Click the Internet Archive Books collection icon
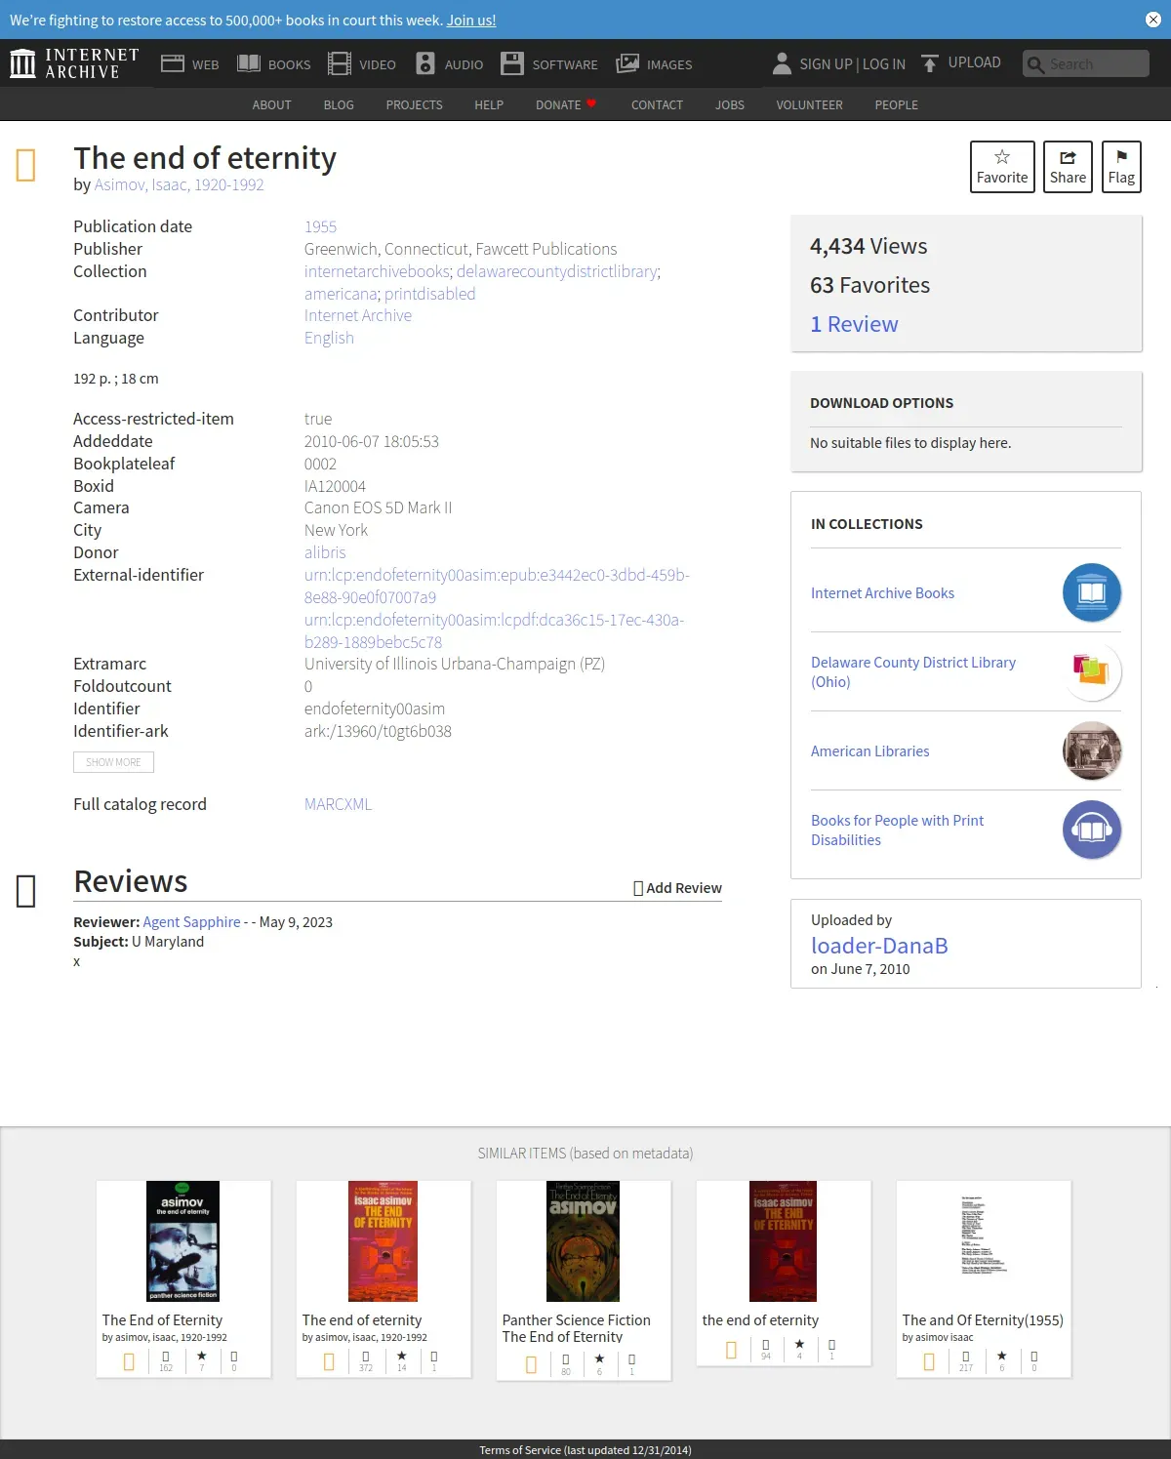The image size is (1171, 1459). coord(1092,592)
